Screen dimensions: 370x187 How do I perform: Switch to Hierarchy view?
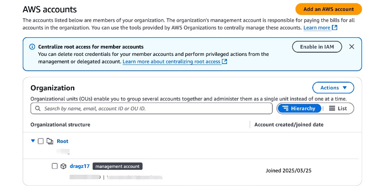[299, 108]
